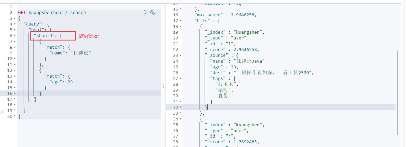Image resolution: width=406 pixels, height=147 pixels.
Task: Click the age value 23 in the query
Action: pyautogui.click(x=70, y=82)
